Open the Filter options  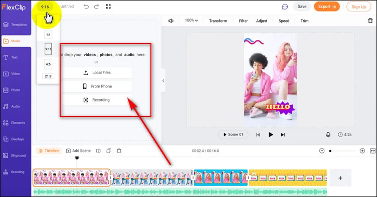pos(243,21)
